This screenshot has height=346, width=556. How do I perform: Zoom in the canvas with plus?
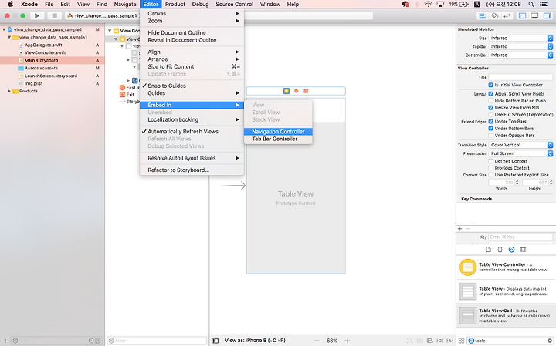347,341
